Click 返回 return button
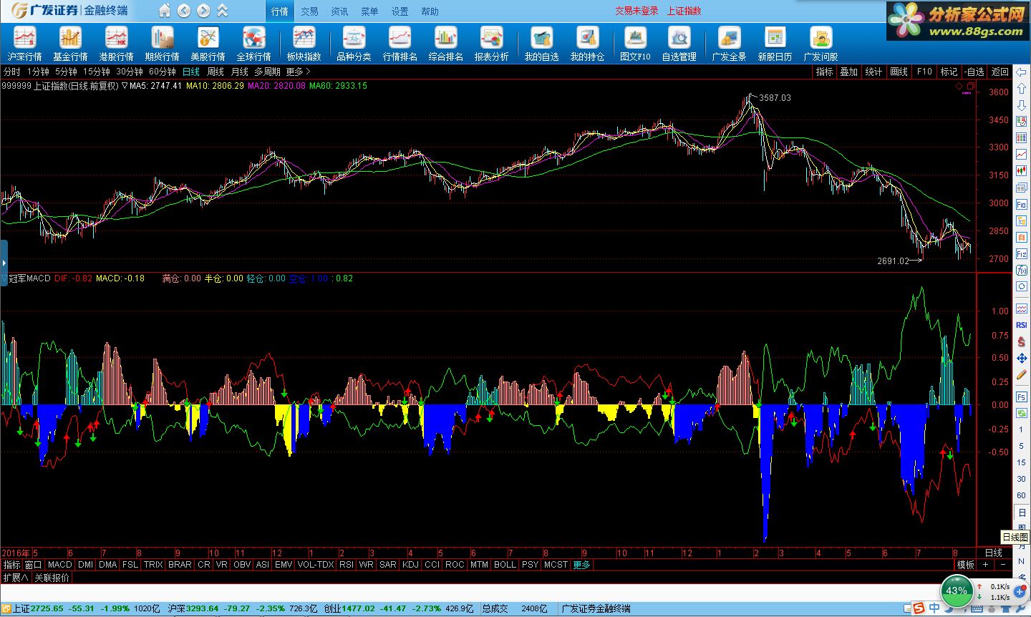 pyautogui.click(x=999, y=72)
